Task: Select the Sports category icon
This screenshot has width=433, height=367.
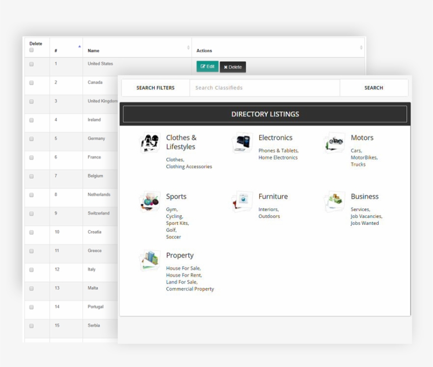Action: [149, 199]
